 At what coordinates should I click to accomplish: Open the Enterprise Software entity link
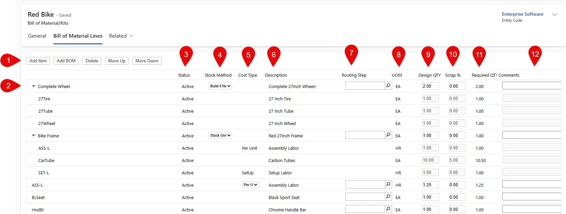coord(523,14)
